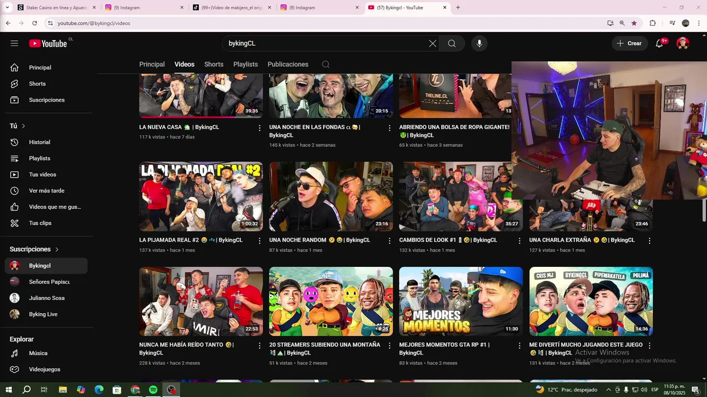Click the install app icon in address bar
This screenshot has width=707, height=397.
[x=610, y=23]
